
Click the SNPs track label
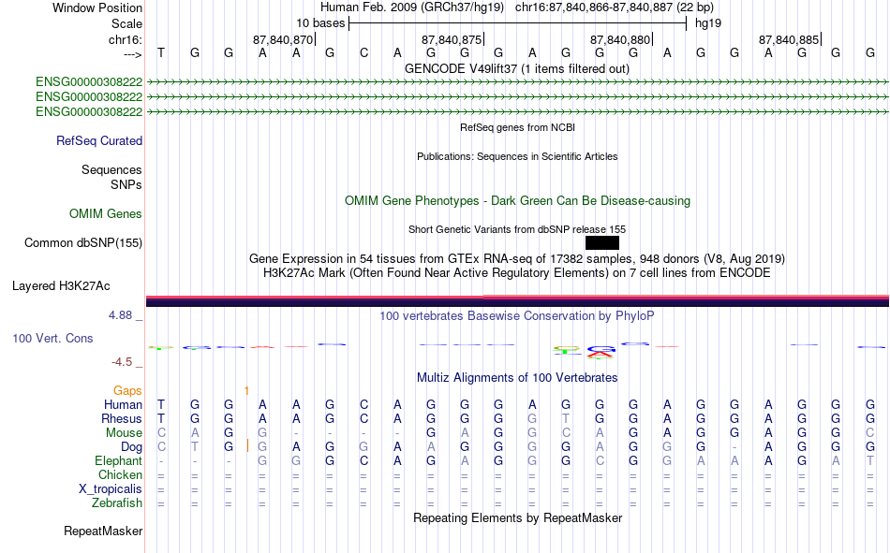126,185
